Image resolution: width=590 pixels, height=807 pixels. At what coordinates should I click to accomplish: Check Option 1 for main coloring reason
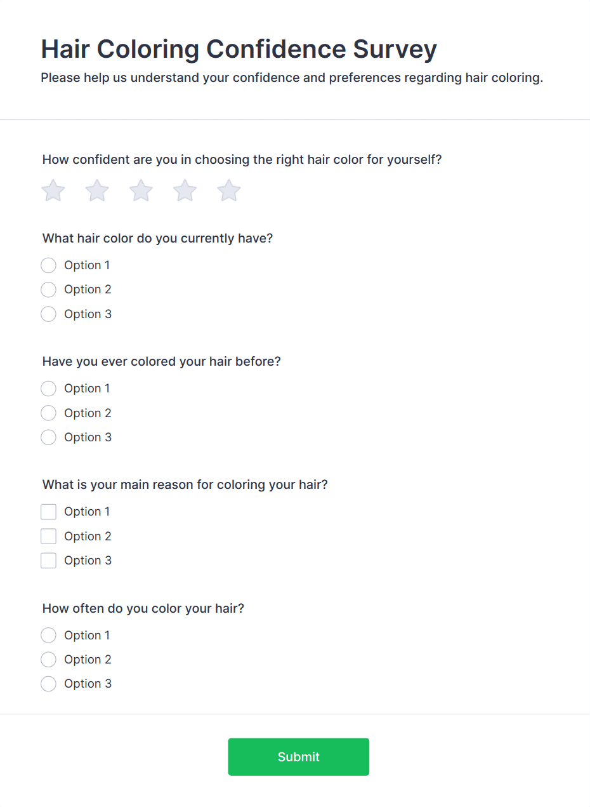48,511
